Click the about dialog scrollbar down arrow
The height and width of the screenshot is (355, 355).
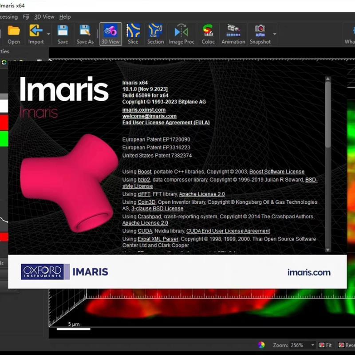click(x=327, y=250)
